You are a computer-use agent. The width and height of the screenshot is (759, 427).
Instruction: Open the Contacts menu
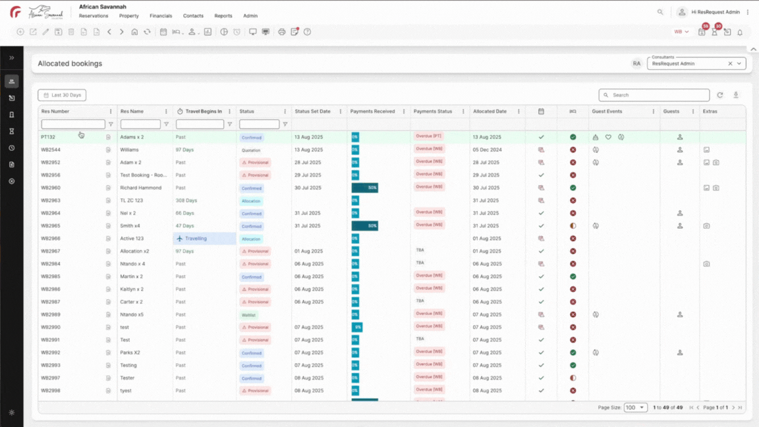click(x=193, y=16)
